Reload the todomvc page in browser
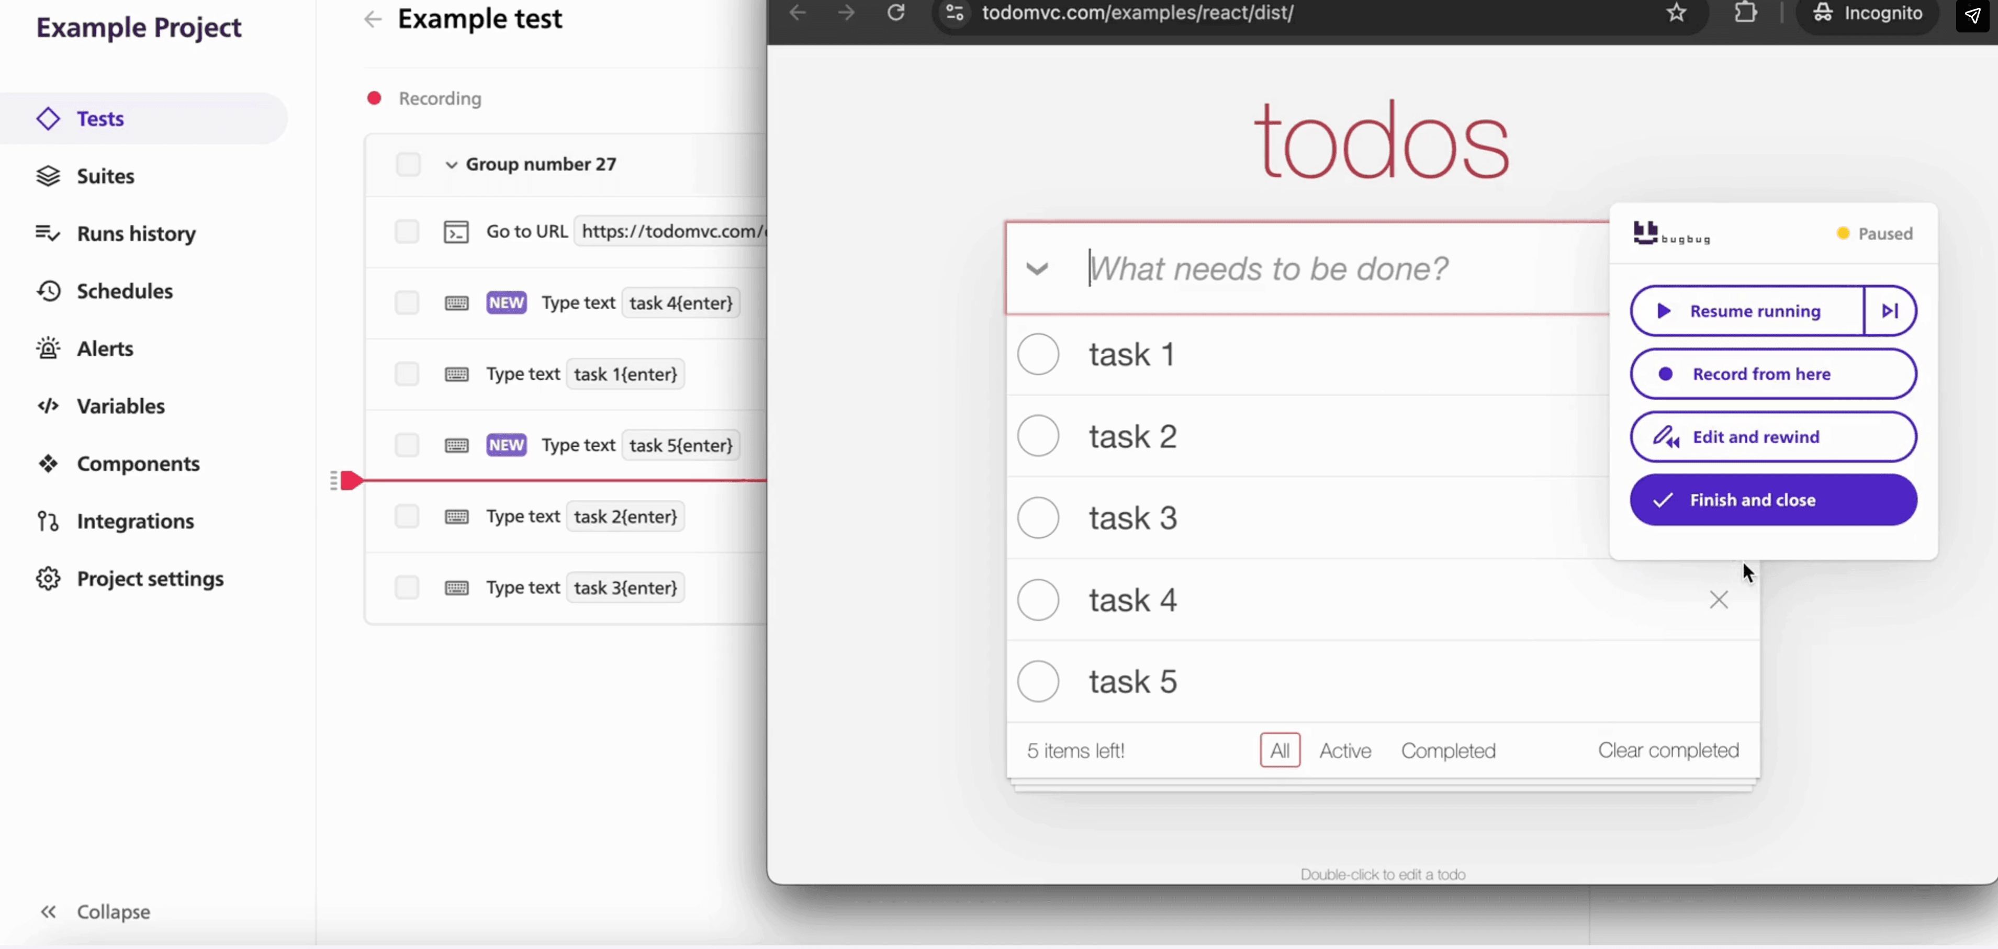Viewport: 1998px width, 949px height. click(x=896, y=13)
